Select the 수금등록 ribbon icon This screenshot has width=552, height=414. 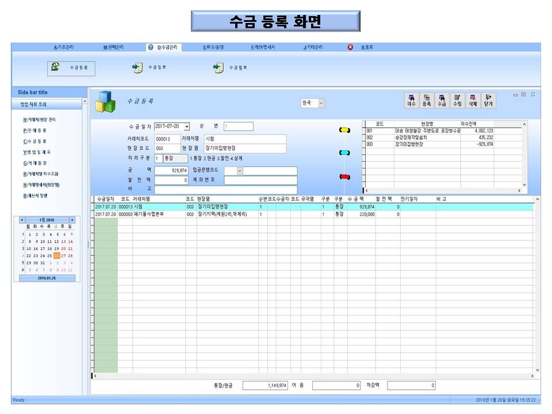pyautogui.click(x=71, y=68)
